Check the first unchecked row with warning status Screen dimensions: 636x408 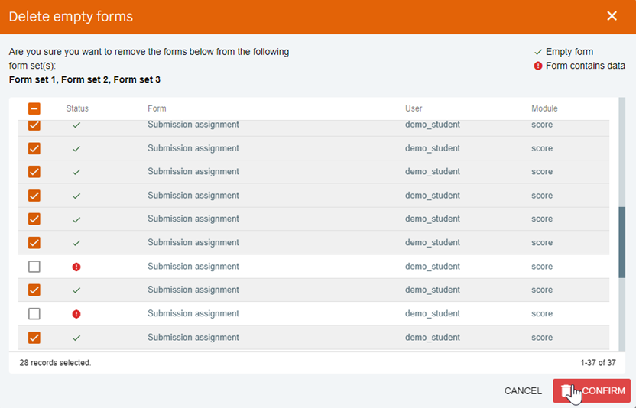click(34, 267)
